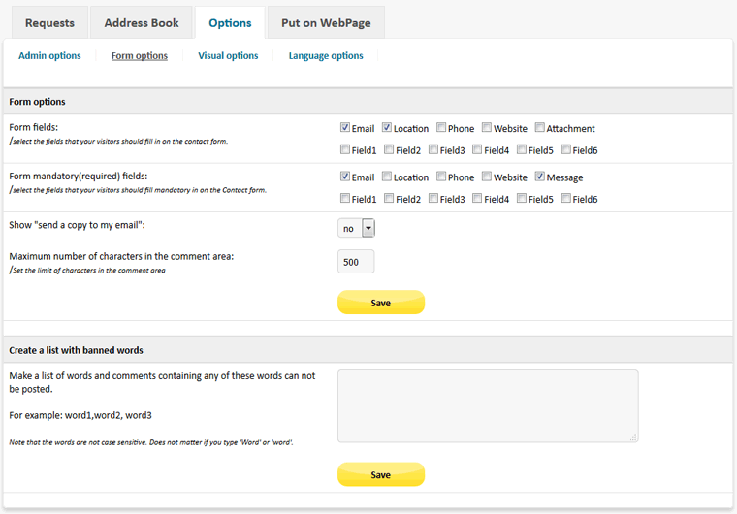
Task: Make Location a mandatory field
Action: [386, 177]
